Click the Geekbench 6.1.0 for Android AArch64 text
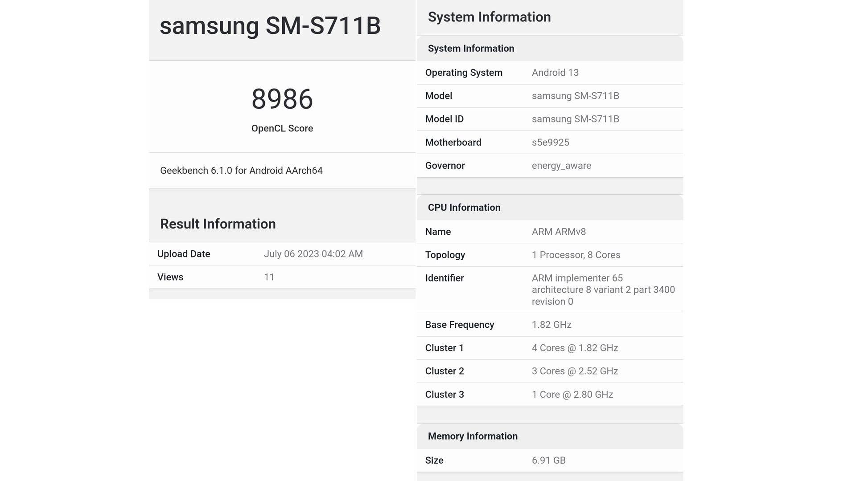 (241, 171)
